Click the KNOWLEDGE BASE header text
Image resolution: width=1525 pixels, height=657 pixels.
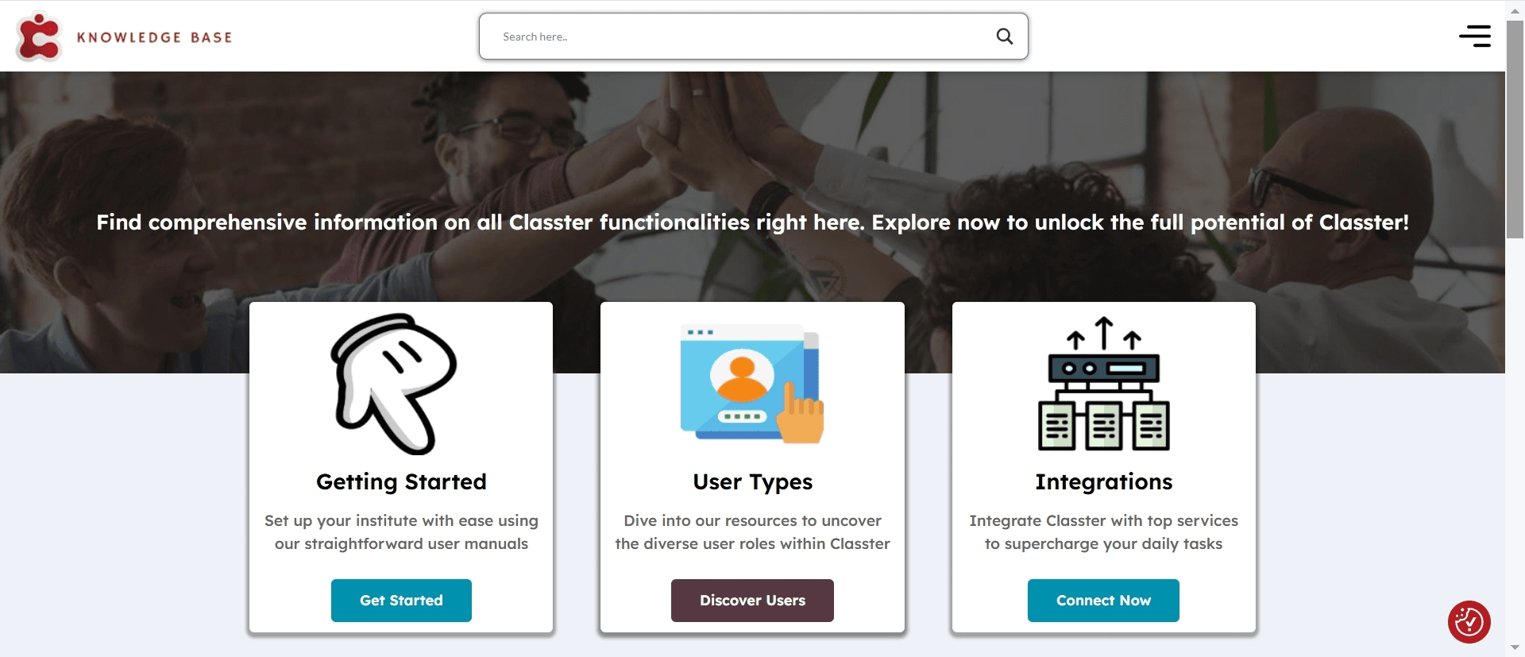pos(155,37)
